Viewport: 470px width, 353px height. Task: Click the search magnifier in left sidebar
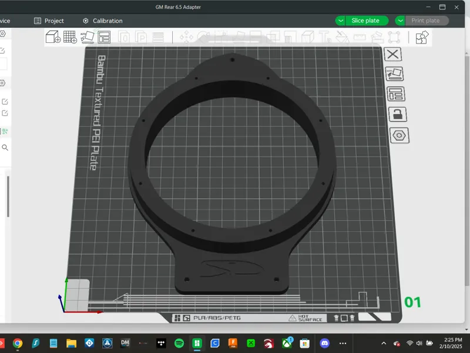point(5,148)
